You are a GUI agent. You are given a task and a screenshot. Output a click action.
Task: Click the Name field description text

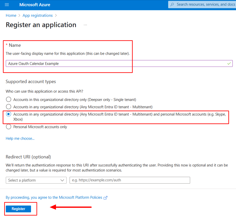pyautogui.click(x=68, y=54)
